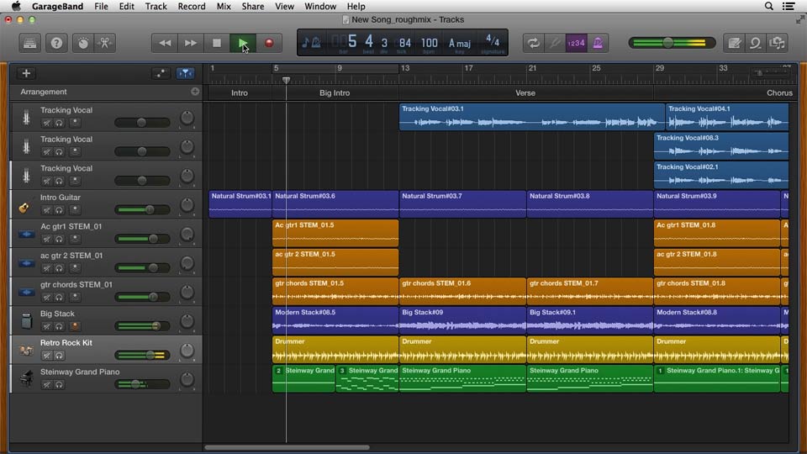The width and height of the screenshot is (807, 454).
Task: Open the Note Pad
Action: [x=735, y=43]
